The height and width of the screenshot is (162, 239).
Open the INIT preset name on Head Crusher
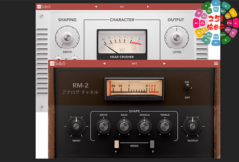click(x=122, y=7)
